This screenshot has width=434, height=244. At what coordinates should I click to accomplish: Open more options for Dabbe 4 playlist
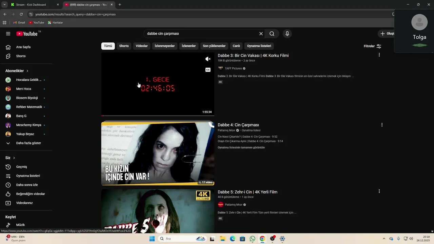pos(382,125)
